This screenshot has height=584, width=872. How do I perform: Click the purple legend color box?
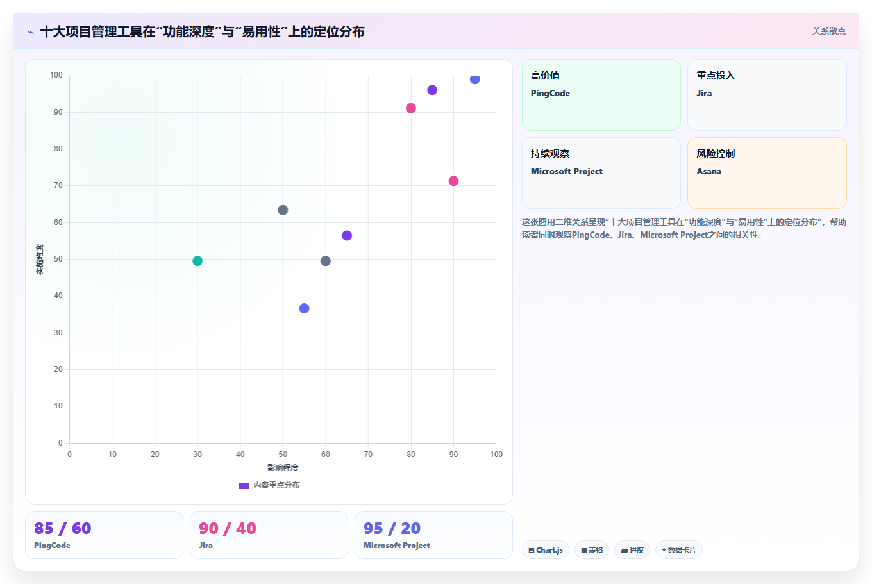[244, 486]
